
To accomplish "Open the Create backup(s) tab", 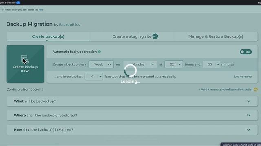I will [x=48, y=36].
